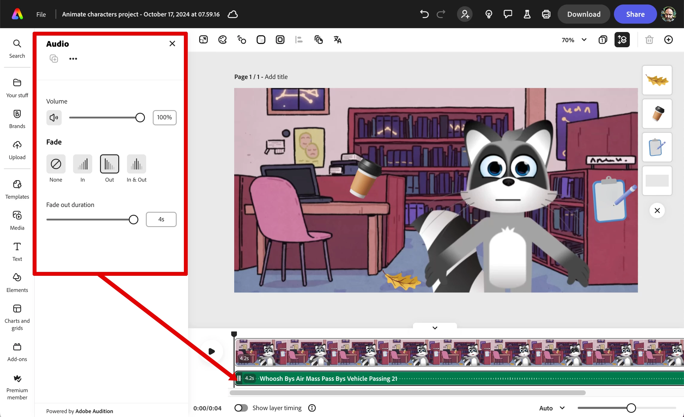Screen dimensions: 684x417
Task: Click the invite collaborator person icon
Action: [465, 14]
